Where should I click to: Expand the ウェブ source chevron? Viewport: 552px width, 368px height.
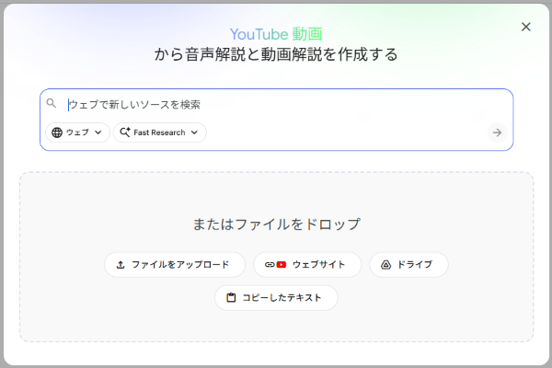click(x=98, y=132)
